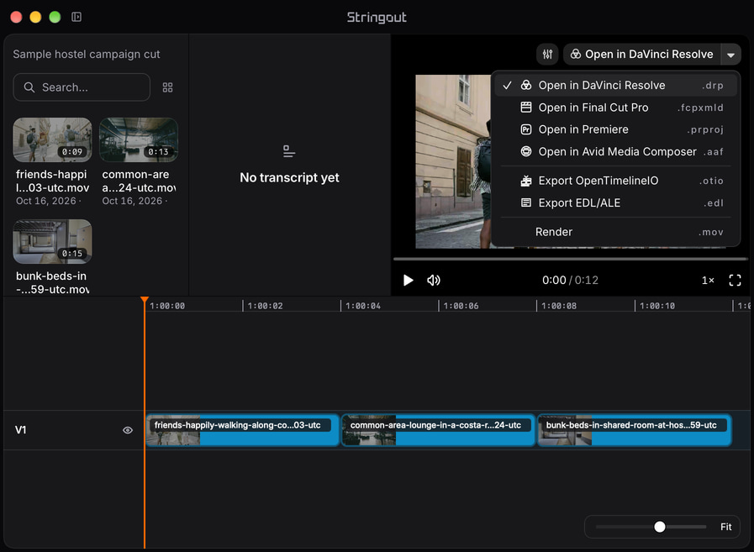
Task: Click the DaVinci Resolve icon in menu
Action: coord(526,85)
